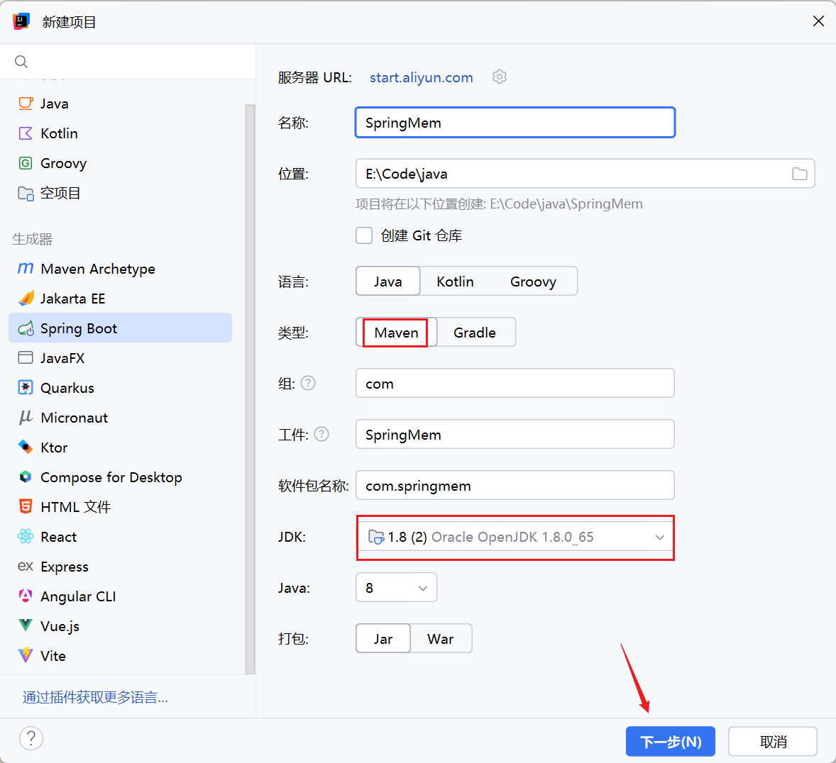Open 通过插件获取更多语言 link
This screenshot has width=836, height=763.
(x=95, y=697)
